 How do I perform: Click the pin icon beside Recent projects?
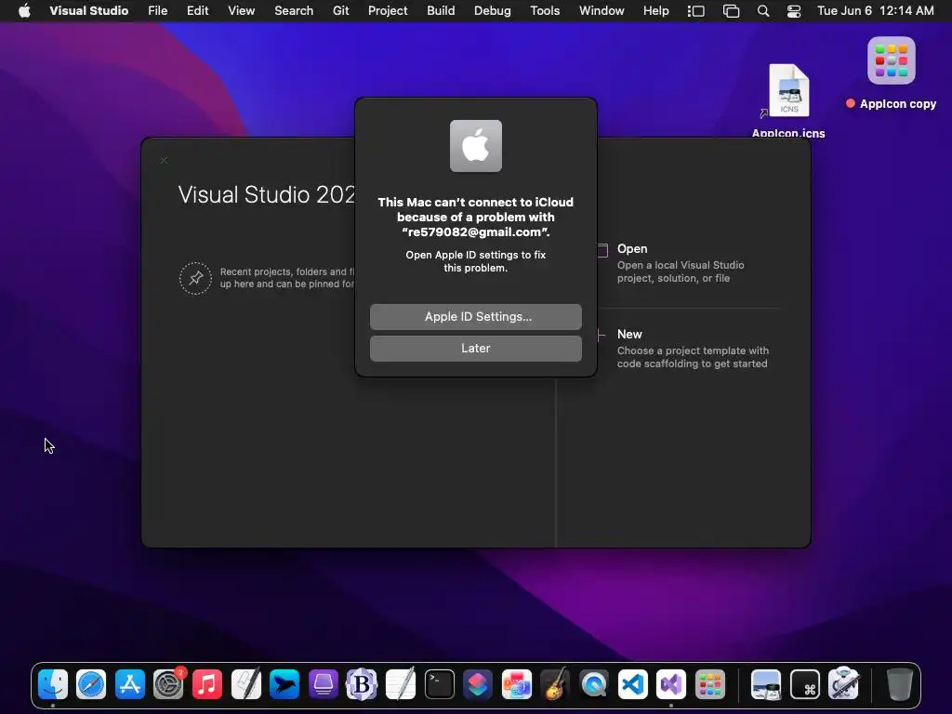[195, 278]
